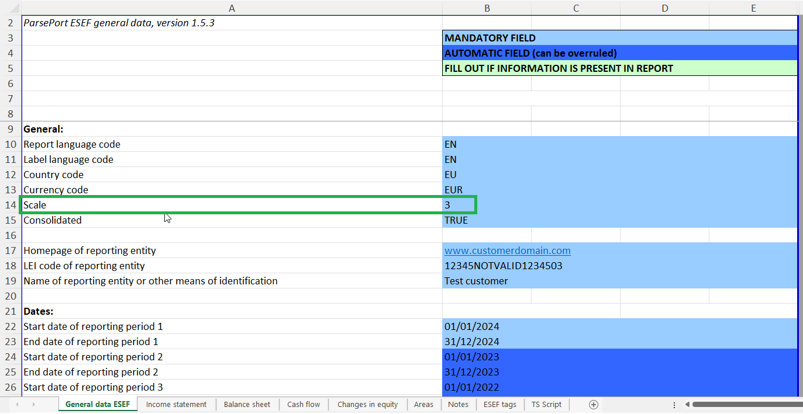The height and width of the screenshot is (414, 803).
Task: Select the Scale value cell containing 3
Action: pos(460,205)
